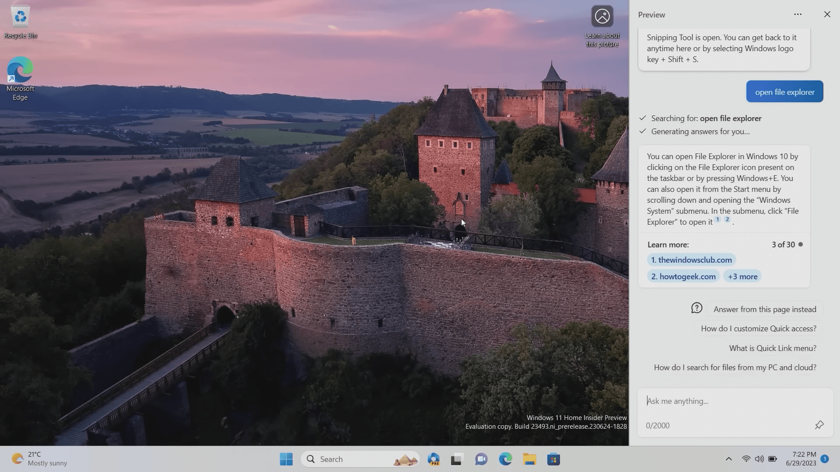
Task: Open the three-dot menu in Preview panel
Action: click(x=798, y=14)
